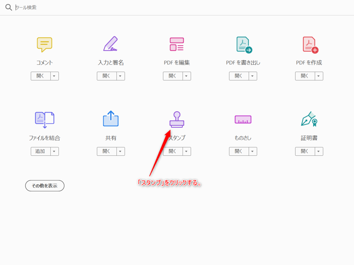Open Fill & Sign with its 開く button
The height and width of the screenshot is (265, 354).
[x=107, y=76]
